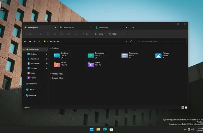Open the See more options ellipsis
Screen dimensions: 203x133
(124, 34)
